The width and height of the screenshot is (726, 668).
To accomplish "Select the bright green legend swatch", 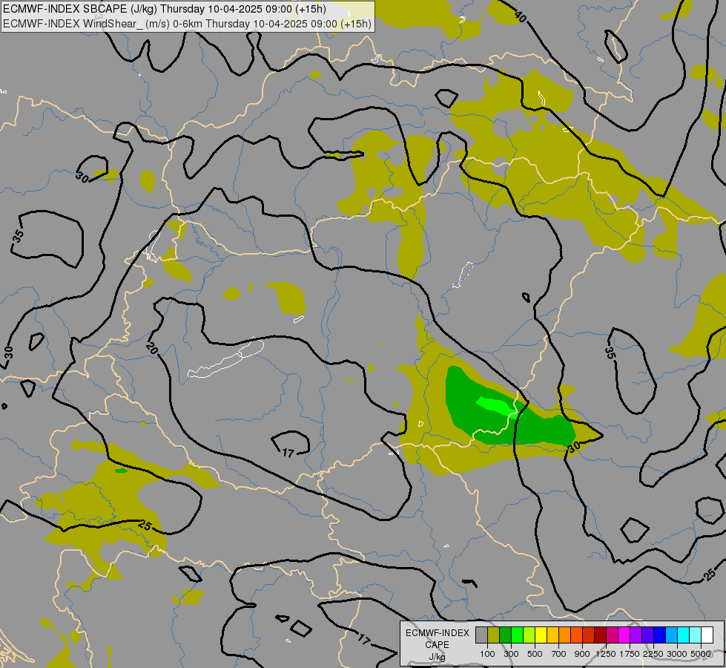I will pyautogui.click(x=517, y=635).
